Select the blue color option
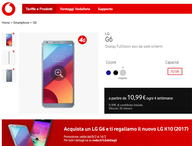 pyautogui.click(x=108, y=73)
